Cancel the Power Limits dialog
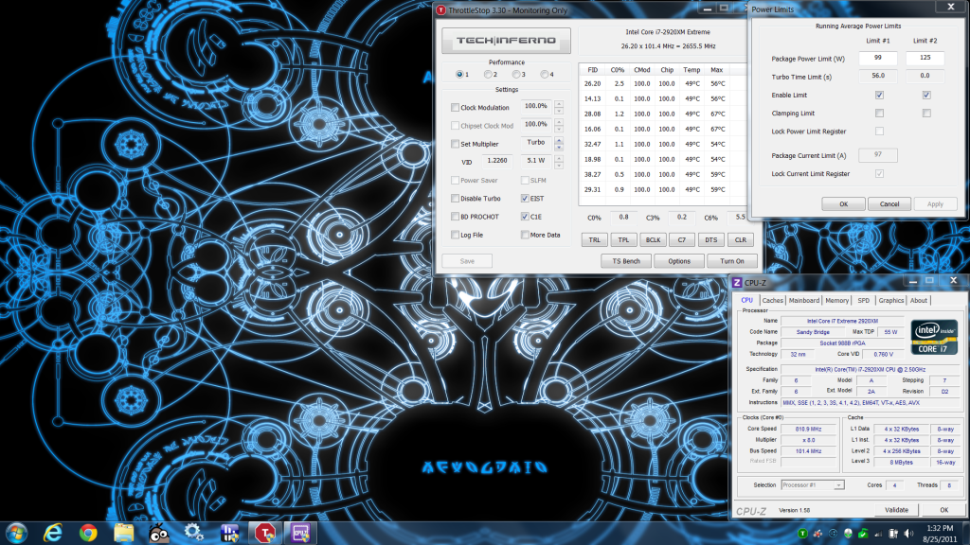 pyautogui.click(x=889, y=204)
